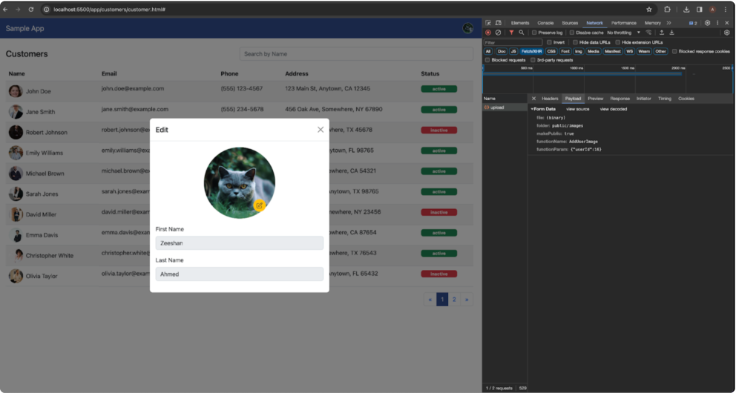Check 3rd-party requests checkbox

coord(533,60)
